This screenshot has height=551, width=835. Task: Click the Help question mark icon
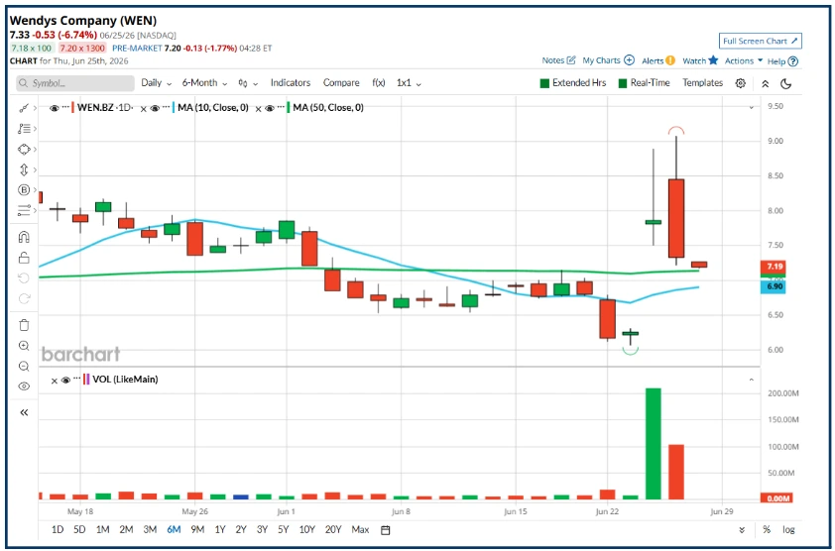tap(793, 61)
